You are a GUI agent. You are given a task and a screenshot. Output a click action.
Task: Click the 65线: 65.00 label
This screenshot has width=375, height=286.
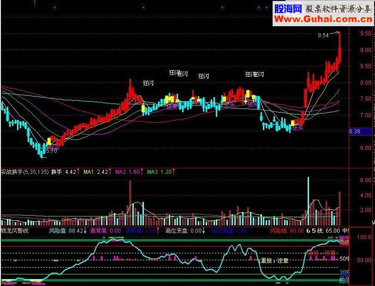pyautogui.click(x=323, y=231)
